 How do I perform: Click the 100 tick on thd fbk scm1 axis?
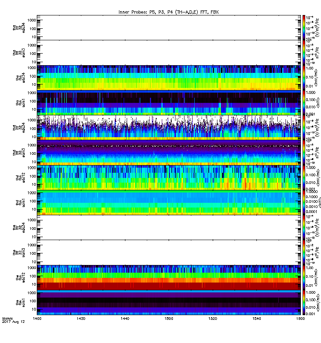33,201
